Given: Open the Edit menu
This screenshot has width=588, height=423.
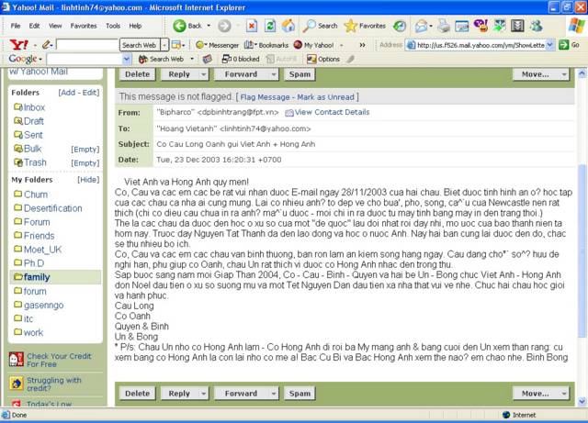Looking at the screenshot, I should pos(35,26).
